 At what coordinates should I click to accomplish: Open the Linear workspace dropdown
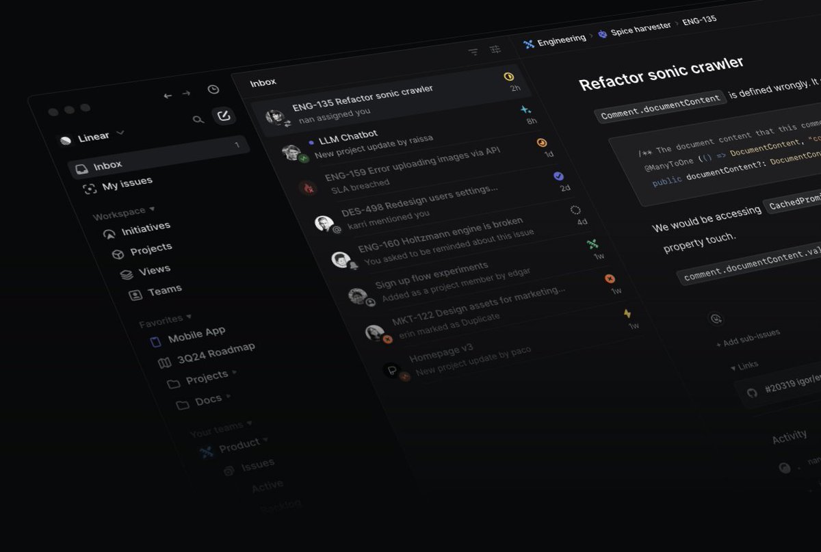(x=92, y=137)
